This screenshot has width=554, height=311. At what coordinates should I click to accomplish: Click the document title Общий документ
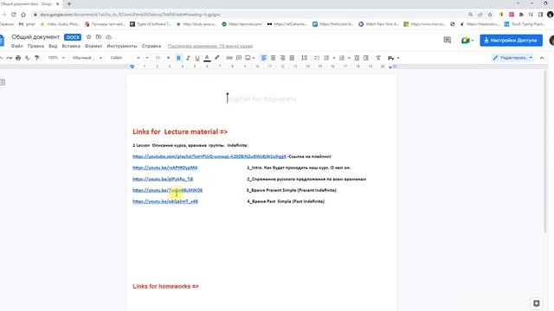coord(35,37)
